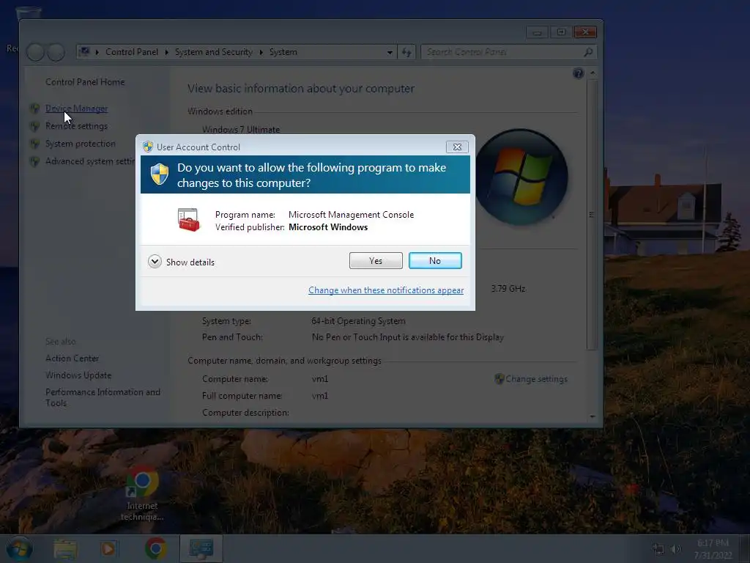The image size is (750, 563).
Task: Click the Control Panel breadcrumb segment
Action: [x=132, y=52]
